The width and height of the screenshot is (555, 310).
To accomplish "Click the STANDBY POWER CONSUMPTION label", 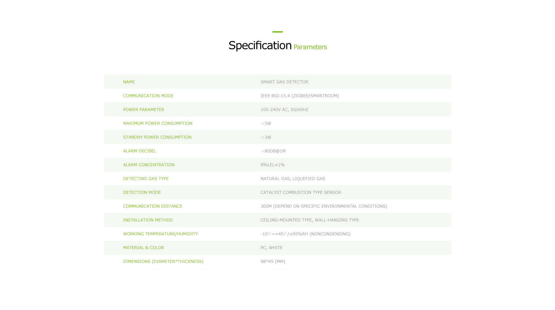I will coord(157,137).
